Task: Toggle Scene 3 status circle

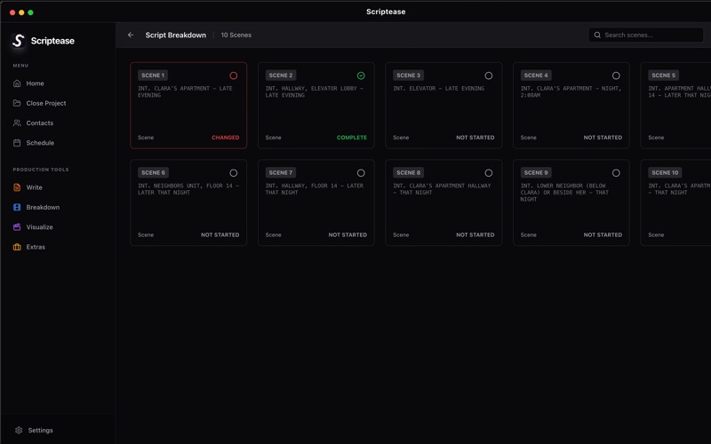Action: (488, 75)
